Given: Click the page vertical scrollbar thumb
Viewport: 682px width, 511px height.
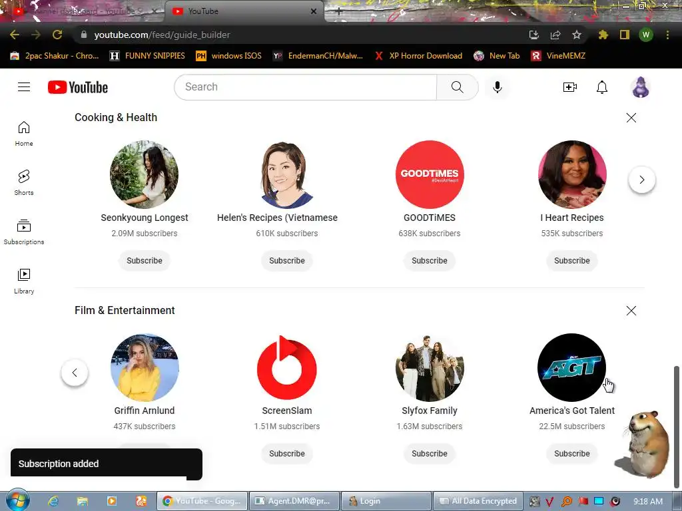Looking at the screenshot, I should [677, 426].
